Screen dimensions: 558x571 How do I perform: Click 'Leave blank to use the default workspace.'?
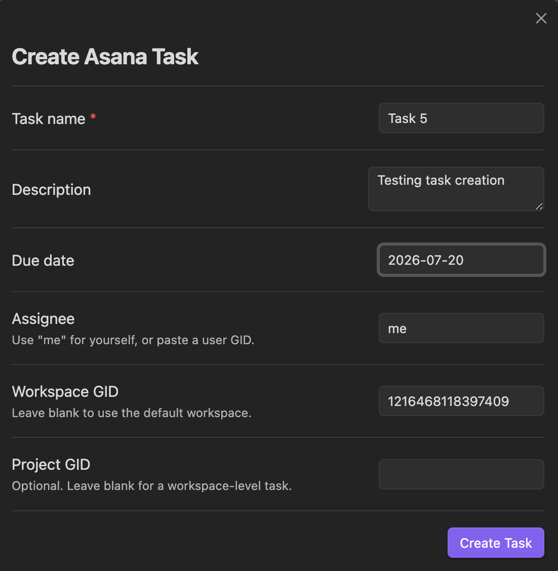132,413
